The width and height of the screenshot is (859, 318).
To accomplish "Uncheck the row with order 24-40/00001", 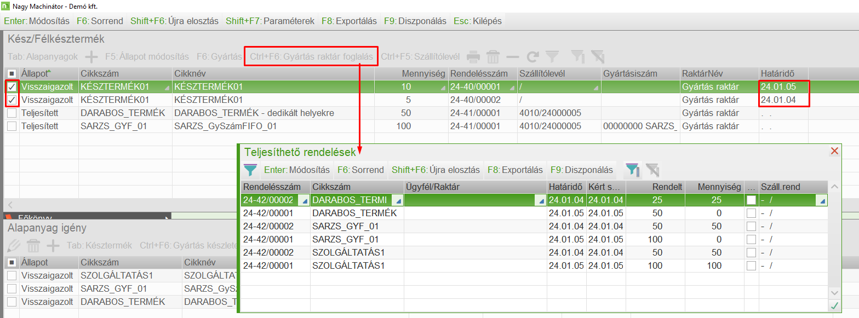I will click(x=12, y=86).
